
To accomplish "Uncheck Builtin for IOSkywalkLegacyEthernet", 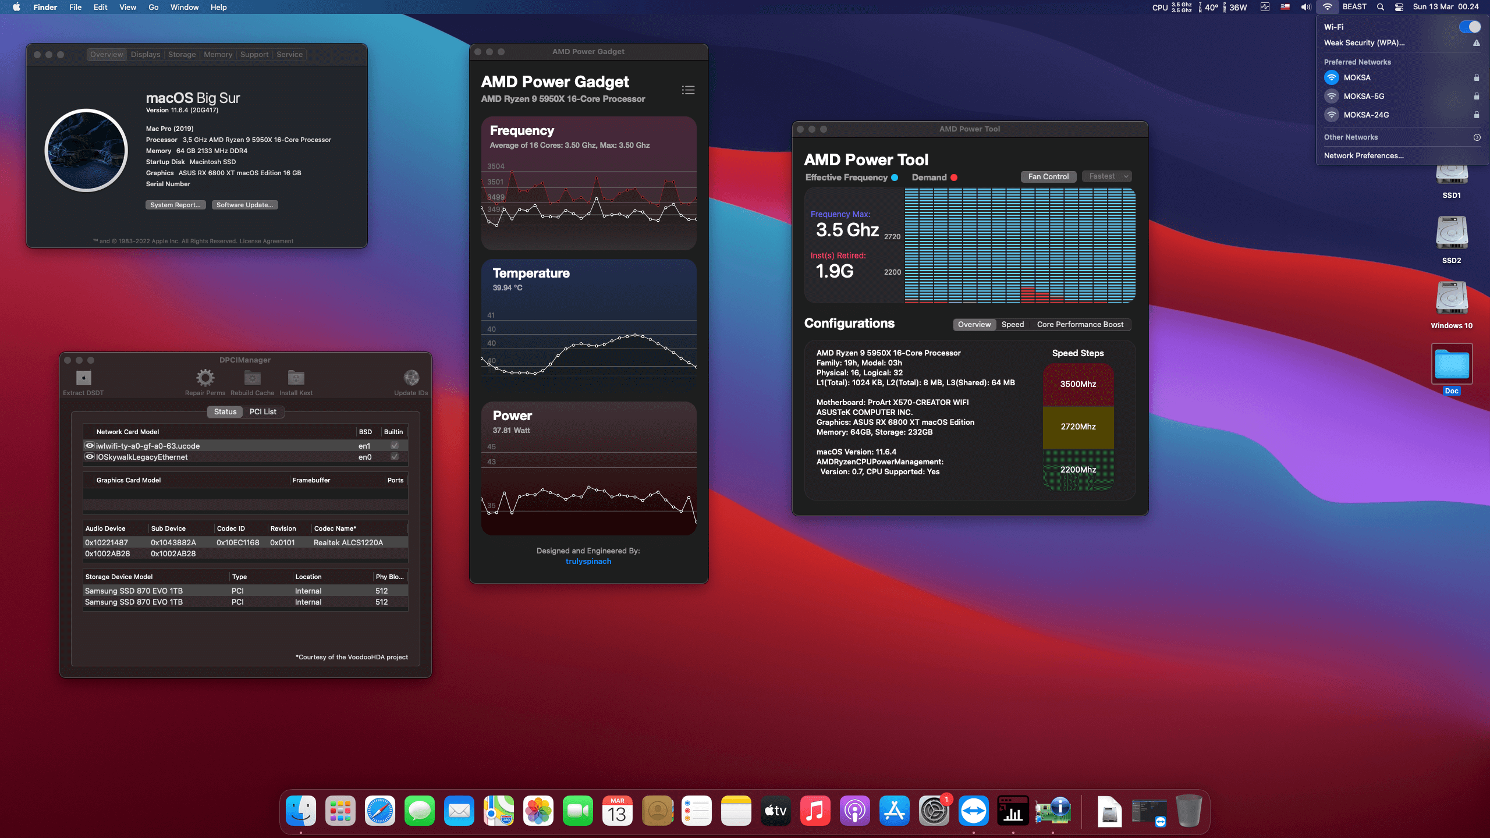I will coord(393,457).
